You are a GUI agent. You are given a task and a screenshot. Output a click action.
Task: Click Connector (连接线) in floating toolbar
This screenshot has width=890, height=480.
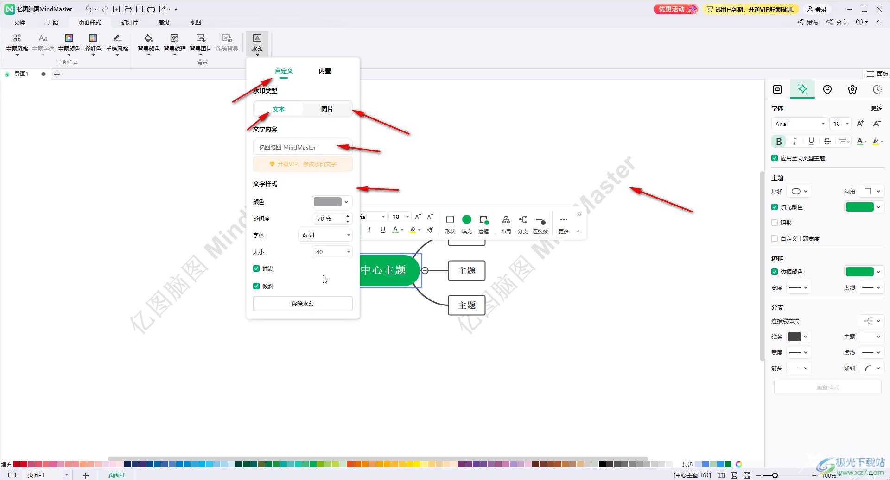point(540,224)
